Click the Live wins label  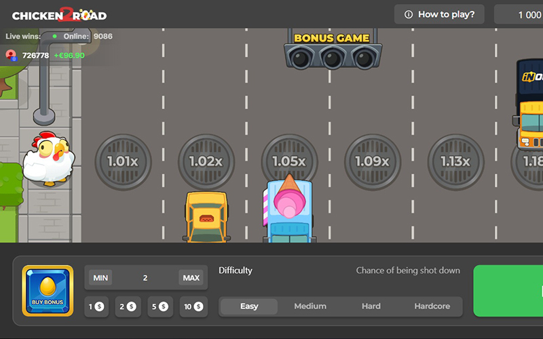[x=23, y=37]
